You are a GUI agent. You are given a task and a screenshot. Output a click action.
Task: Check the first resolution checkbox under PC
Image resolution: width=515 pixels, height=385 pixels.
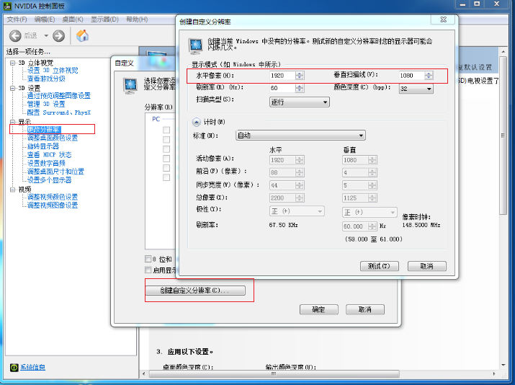[x=166, y=130]
